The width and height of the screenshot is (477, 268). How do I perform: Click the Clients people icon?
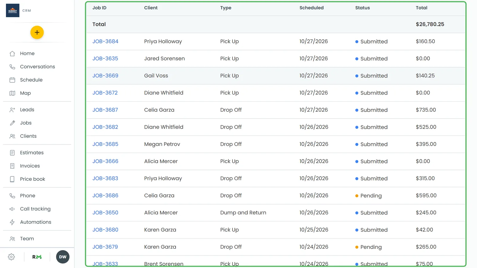(12, 136)
